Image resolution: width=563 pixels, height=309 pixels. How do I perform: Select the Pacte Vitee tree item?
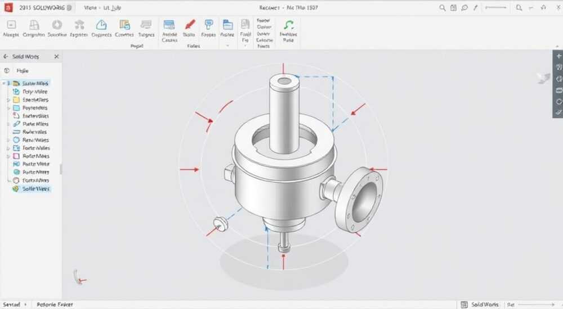coord(30,164)
